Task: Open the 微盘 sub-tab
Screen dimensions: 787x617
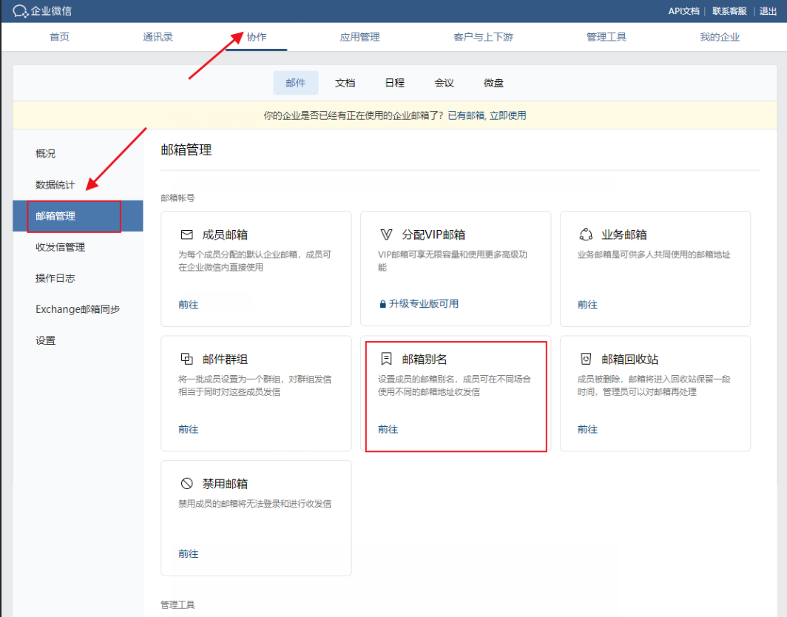Action: (493, 83)
